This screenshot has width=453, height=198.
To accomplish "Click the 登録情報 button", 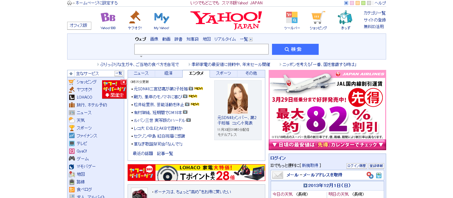I will coord(376,166).
